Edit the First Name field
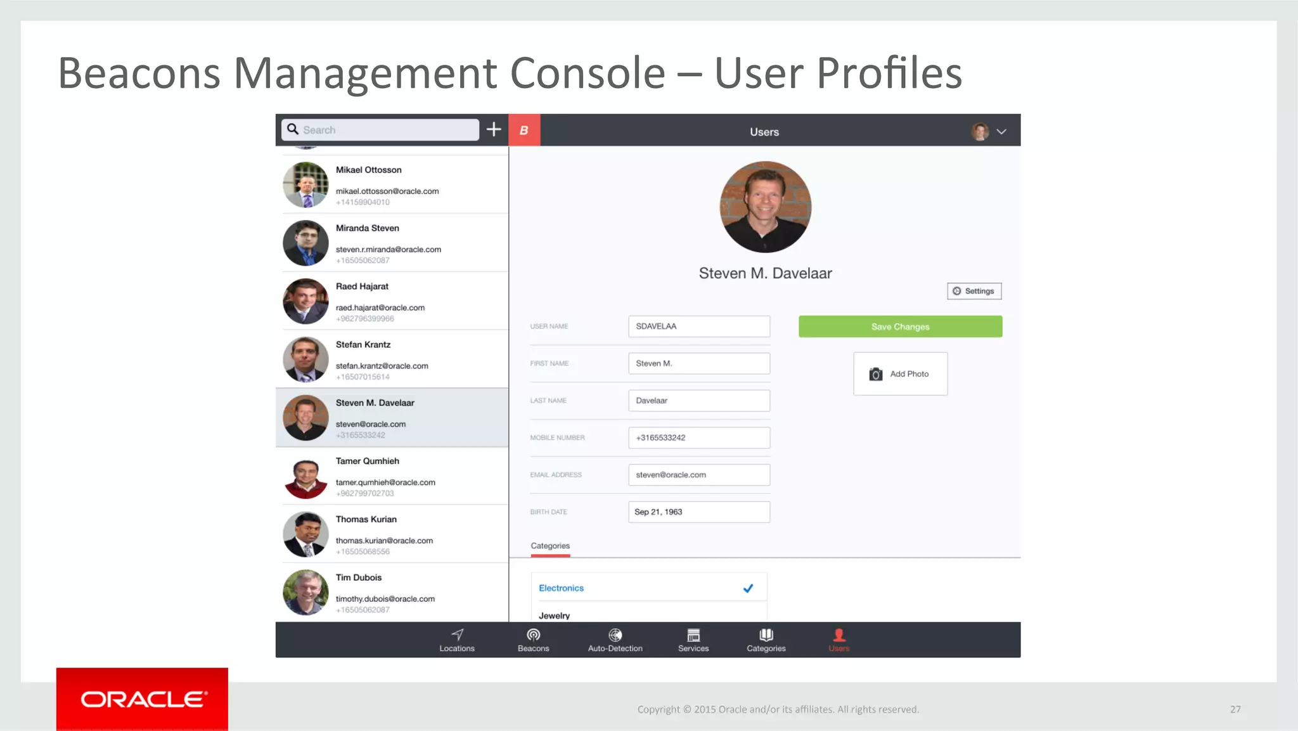This screenshot has height=731, width=1298. tap(699, 363)
